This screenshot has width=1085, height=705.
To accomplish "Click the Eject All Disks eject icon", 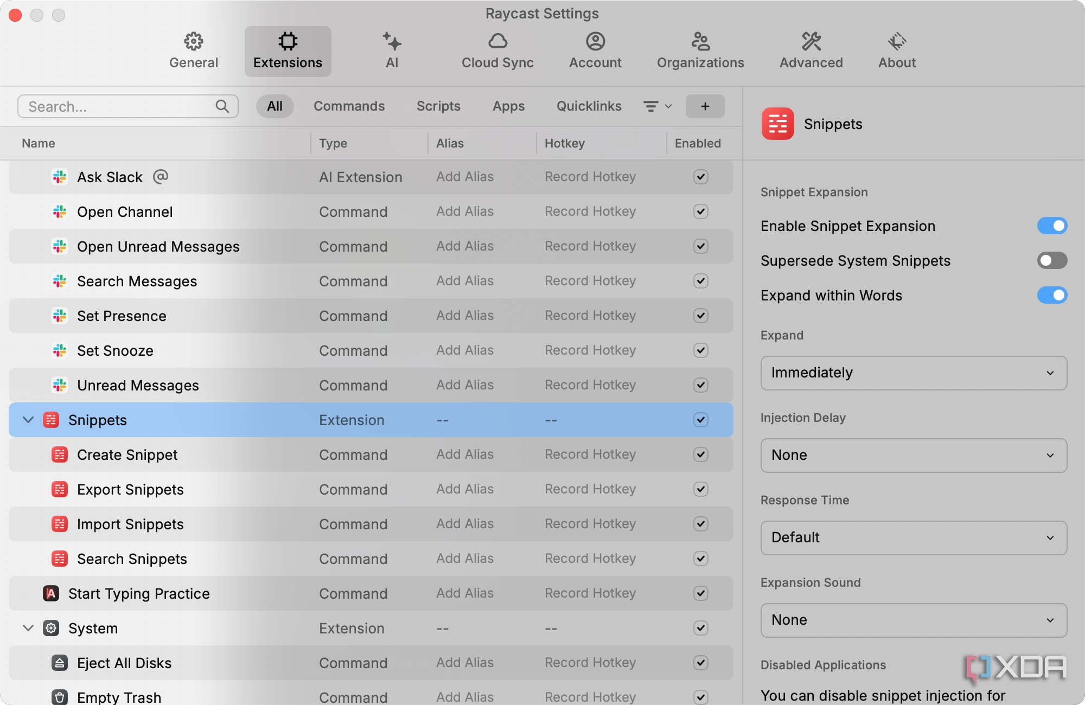I will coord(60,663).
